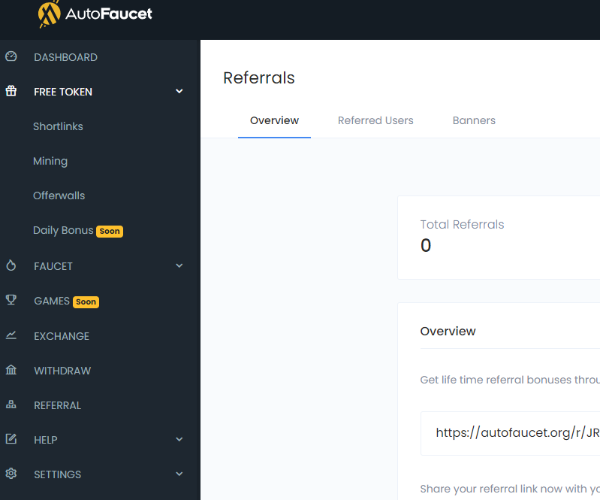Collapse the Free Token menu chevron
This screenshot has width=600, height=500.
pyautogui.click(x=179, y=92)
